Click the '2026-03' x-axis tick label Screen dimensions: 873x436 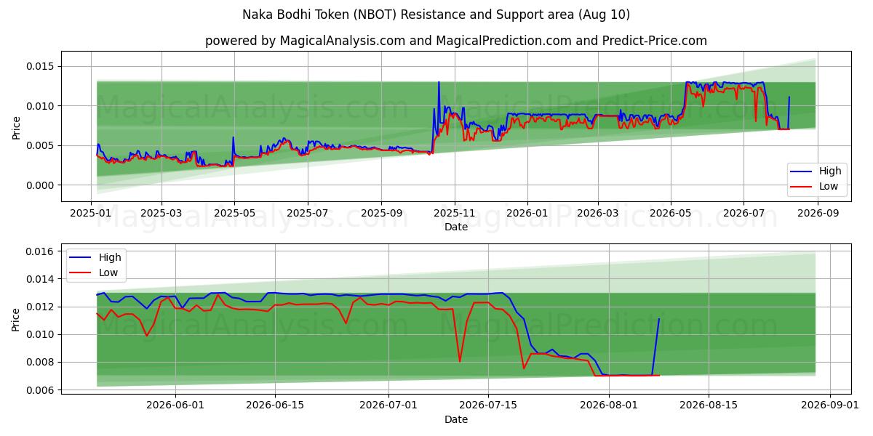coord(597,214)
